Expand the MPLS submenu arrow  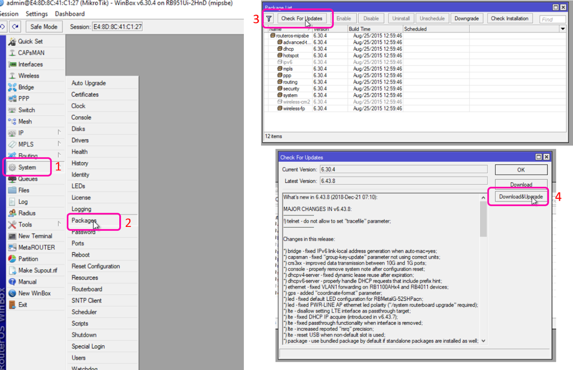pos(59,144)
